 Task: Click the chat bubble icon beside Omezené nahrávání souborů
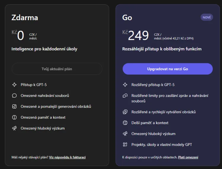[14, 96]
